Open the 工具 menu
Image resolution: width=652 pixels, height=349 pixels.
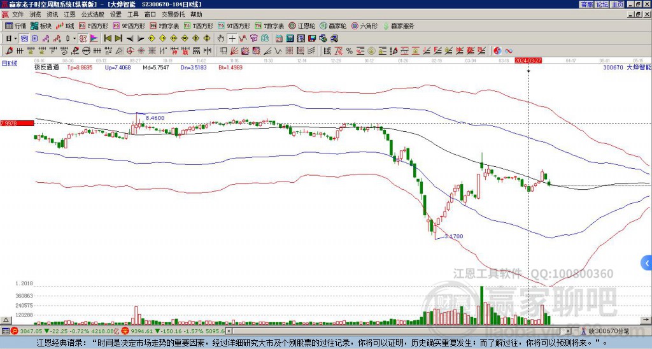pos(132,15)
